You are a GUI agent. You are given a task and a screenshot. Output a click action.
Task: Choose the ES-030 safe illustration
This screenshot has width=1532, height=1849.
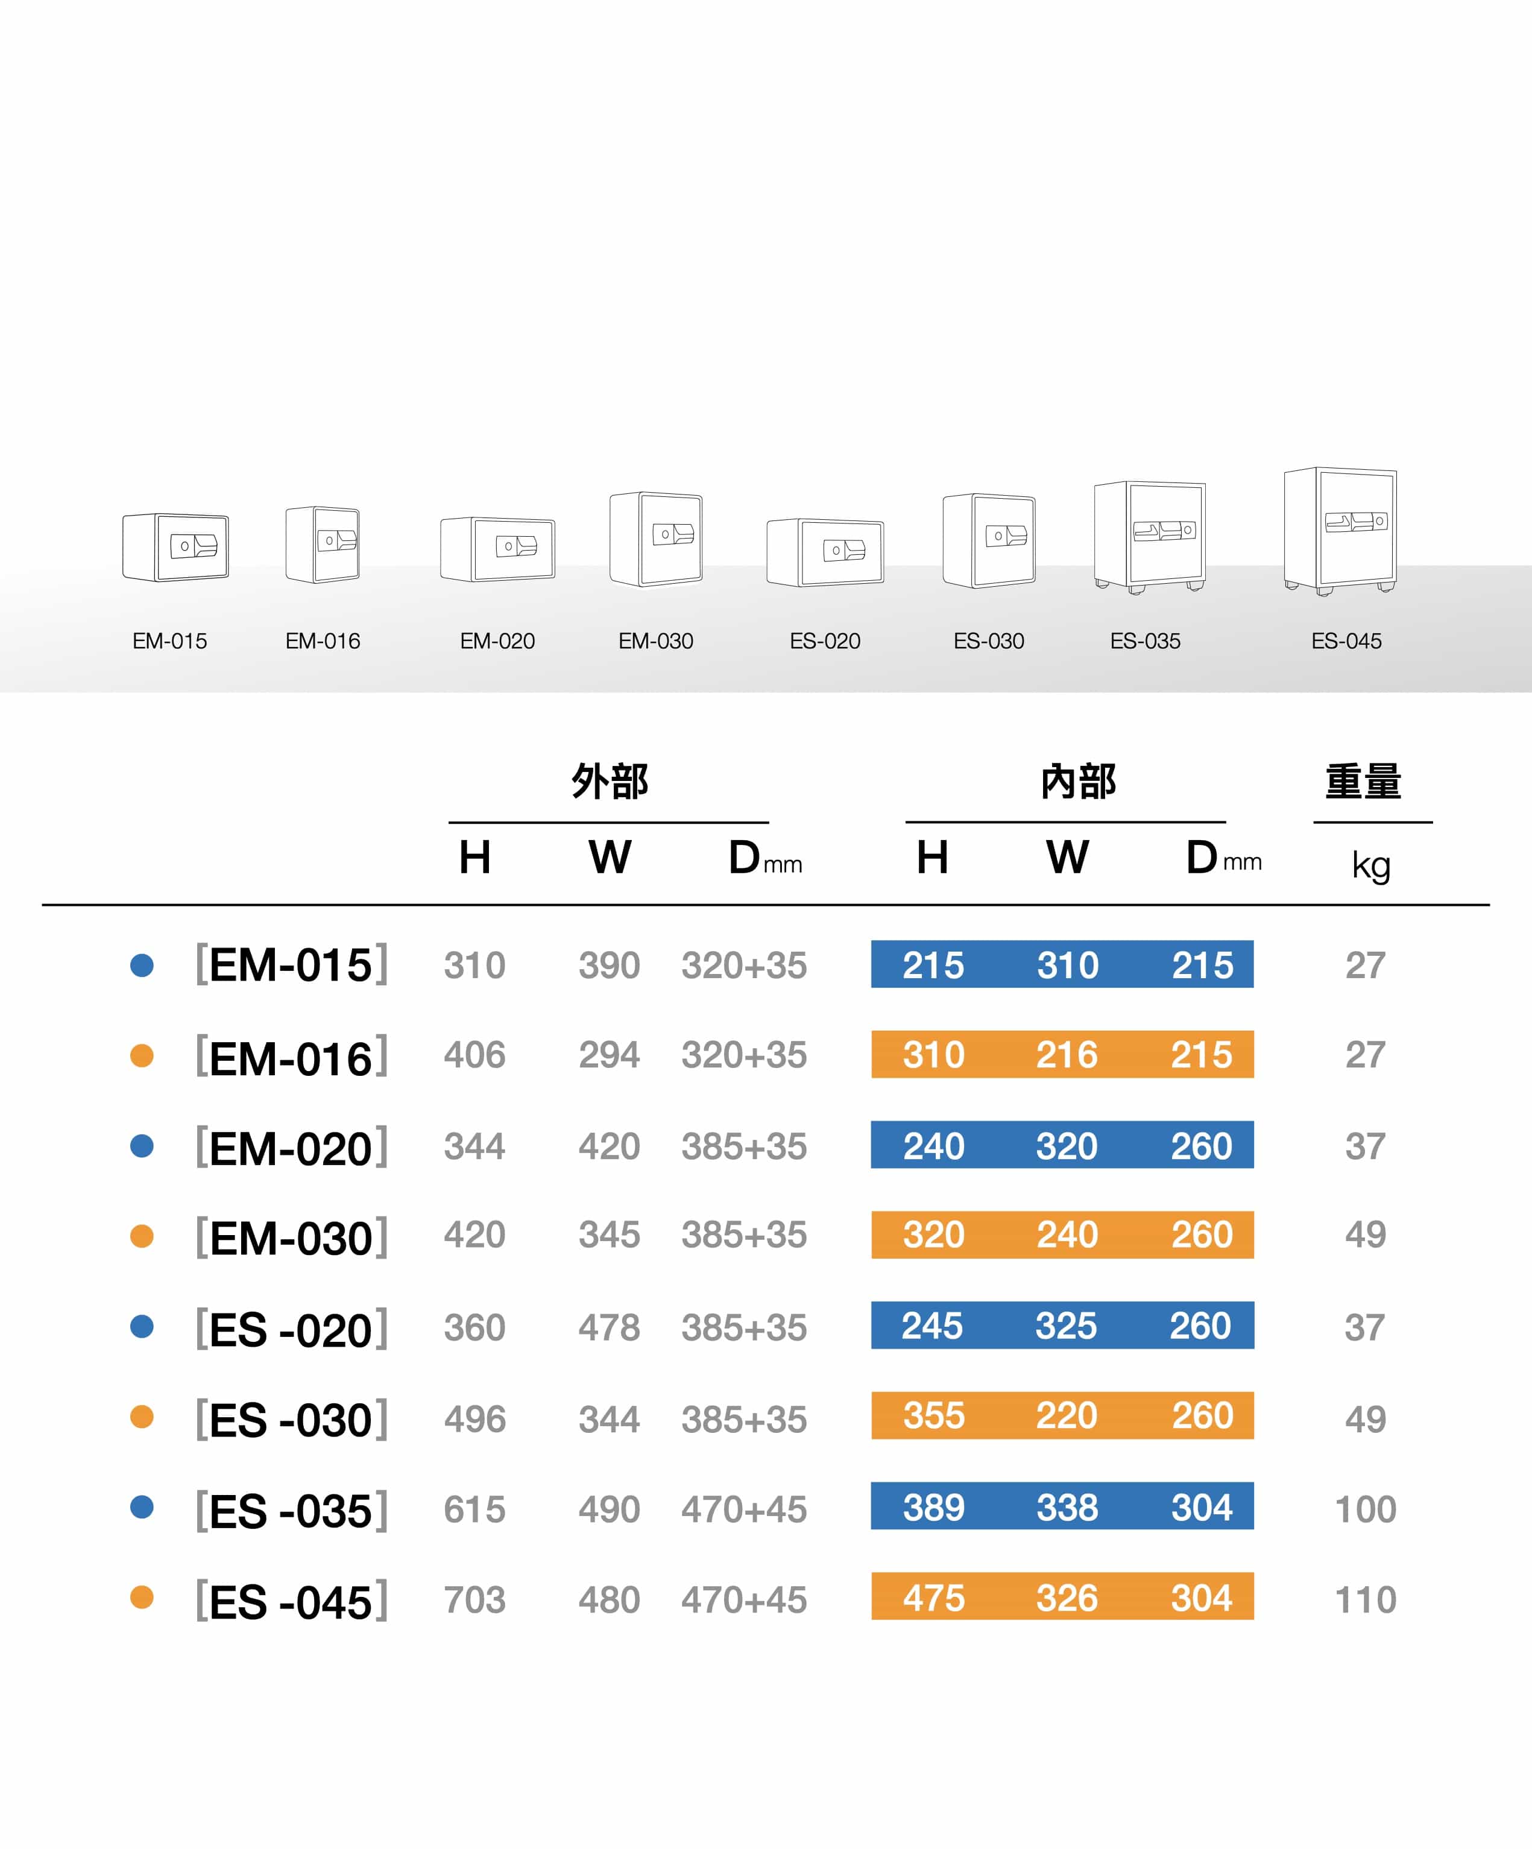click(989, 540)
